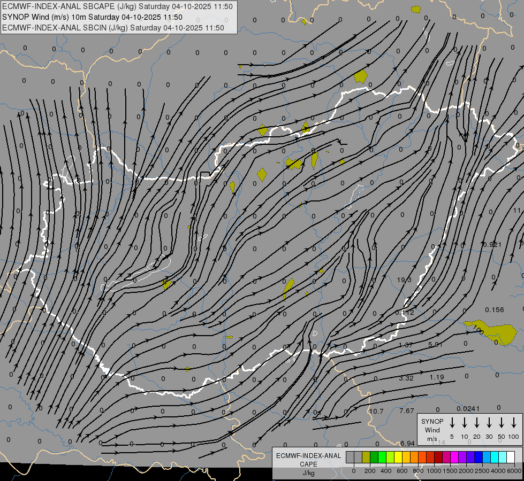Image resolution: width=524 pixels, height=481 pixels.
Task: Click the wind legend arrow above 50
Action: pos(502,423)
